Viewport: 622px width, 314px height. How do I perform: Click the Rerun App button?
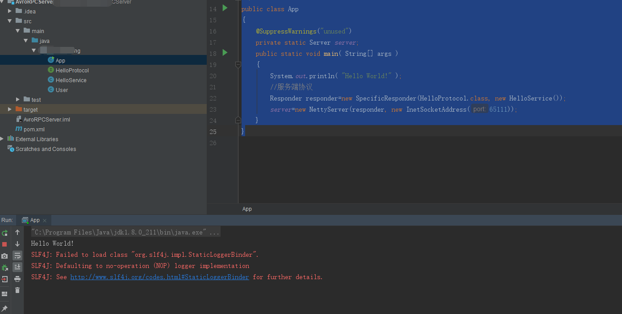pos(4,233)
